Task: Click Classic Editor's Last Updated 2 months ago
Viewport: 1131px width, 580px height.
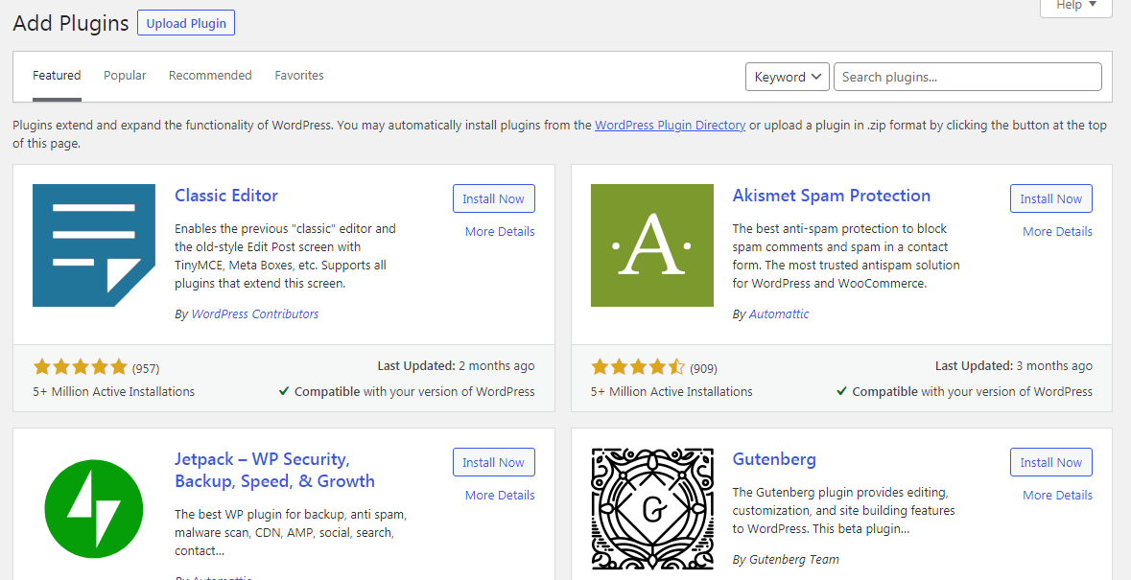Action: (456, 366)
